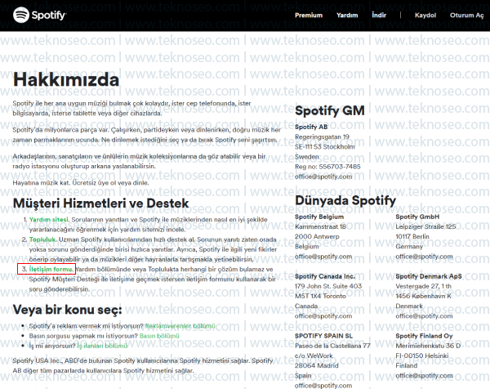Click office@spotify.com under Spotify Belgium
The width and height of the screenshot is (490, 389).
click(x=323, y=257)
